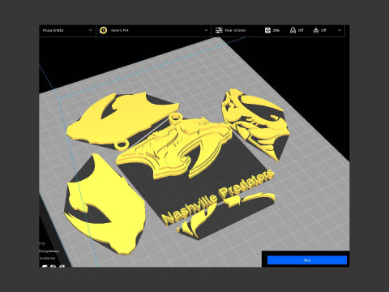This screenshot has height=292, width=389.
Task: Click the support icon marked off
Action: [x=293, y=30]
